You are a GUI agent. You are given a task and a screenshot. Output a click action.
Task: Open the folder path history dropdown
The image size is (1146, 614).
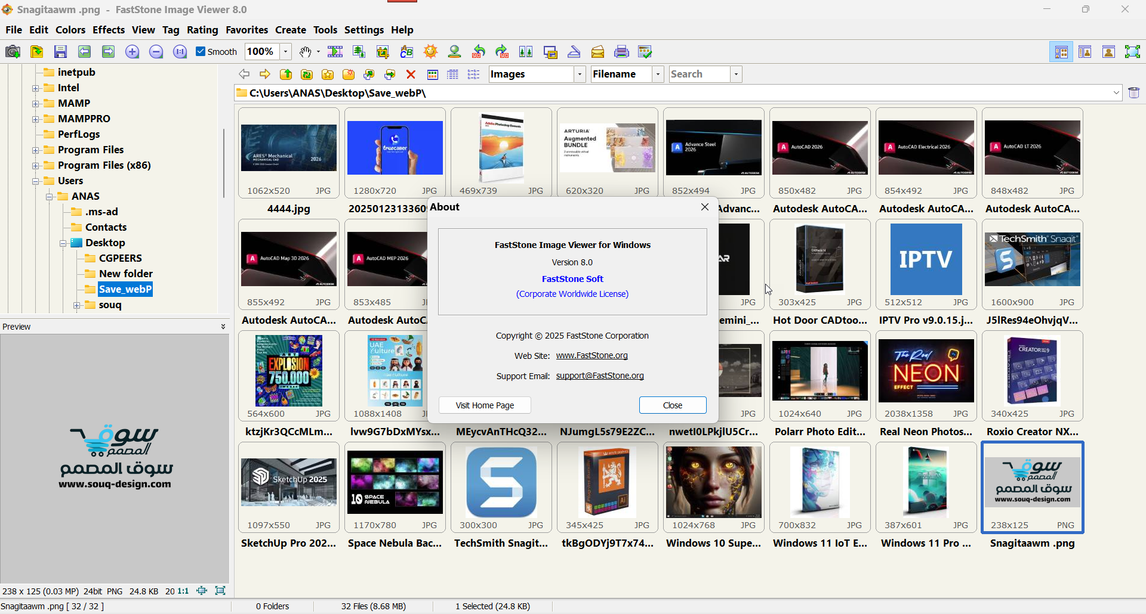tap(1116, 93)
